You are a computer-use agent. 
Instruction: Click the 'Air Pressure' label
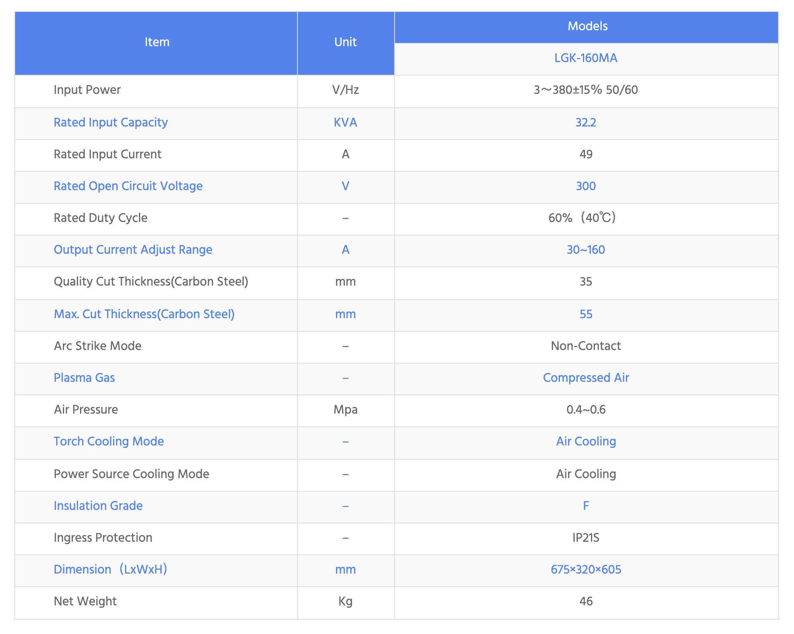[x=86, y=410]
